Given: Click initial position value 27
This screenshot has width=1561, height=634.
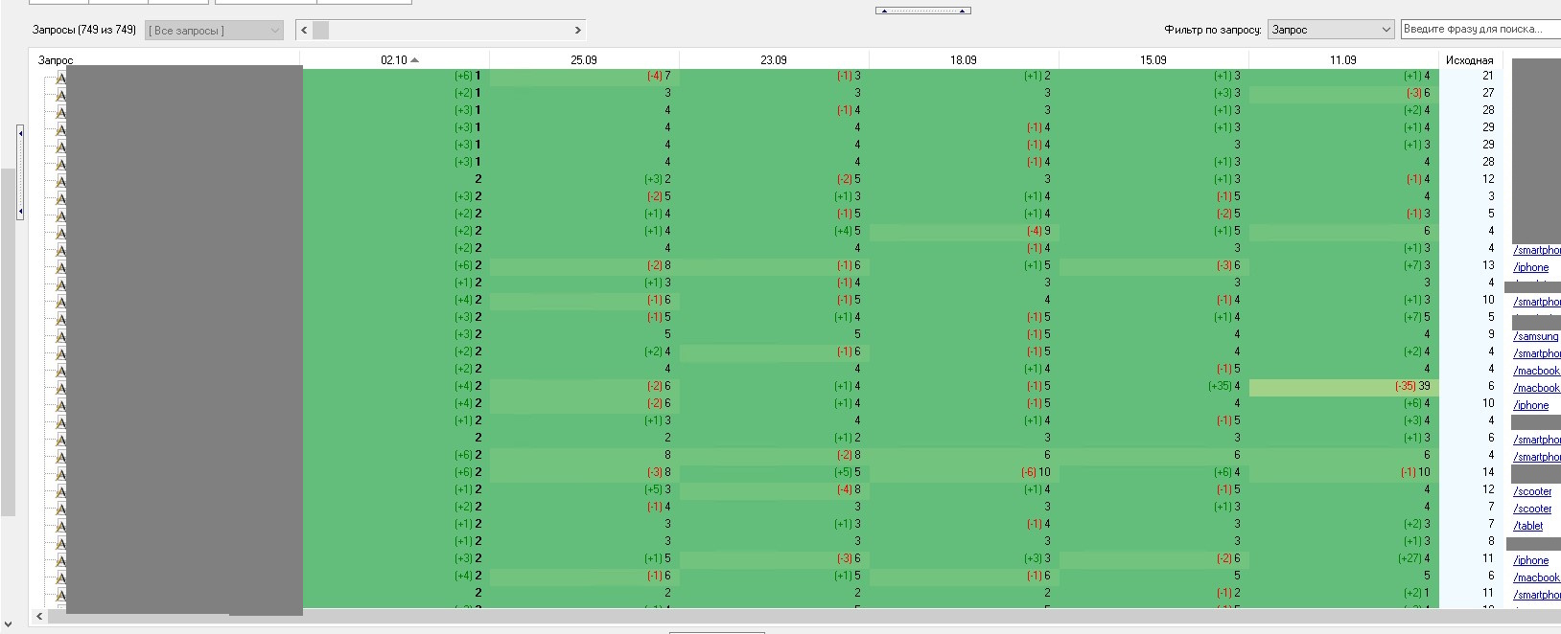Looking at the screenshot, I should coord(1488,93).
